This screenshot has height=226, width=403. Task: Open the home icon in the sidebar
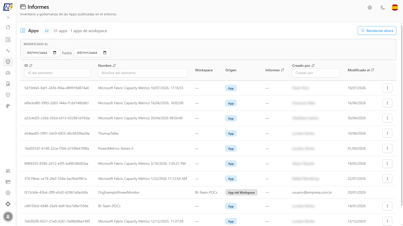tap(8, 27)
